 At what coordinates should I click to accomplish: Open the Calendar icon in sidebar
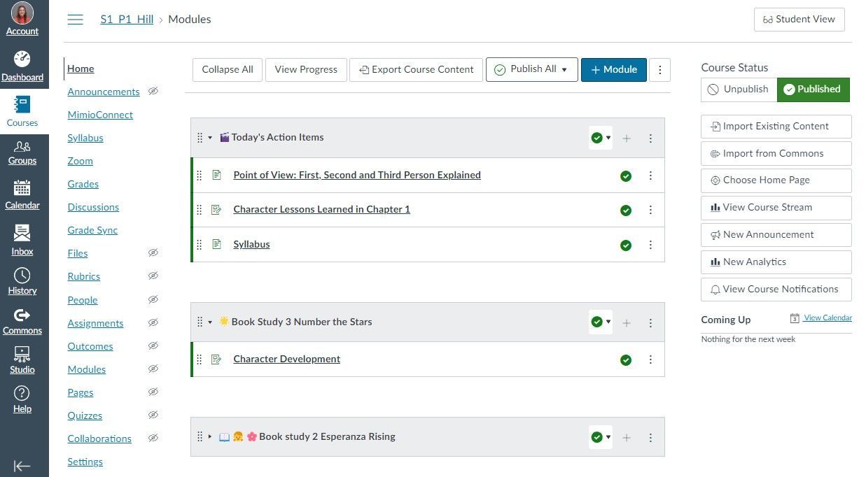pos(22,194)
